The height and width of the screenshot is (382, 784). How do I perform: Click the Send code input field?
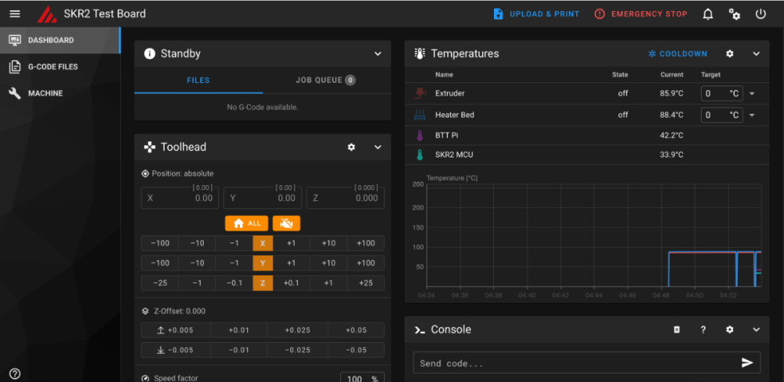[576, 363]
